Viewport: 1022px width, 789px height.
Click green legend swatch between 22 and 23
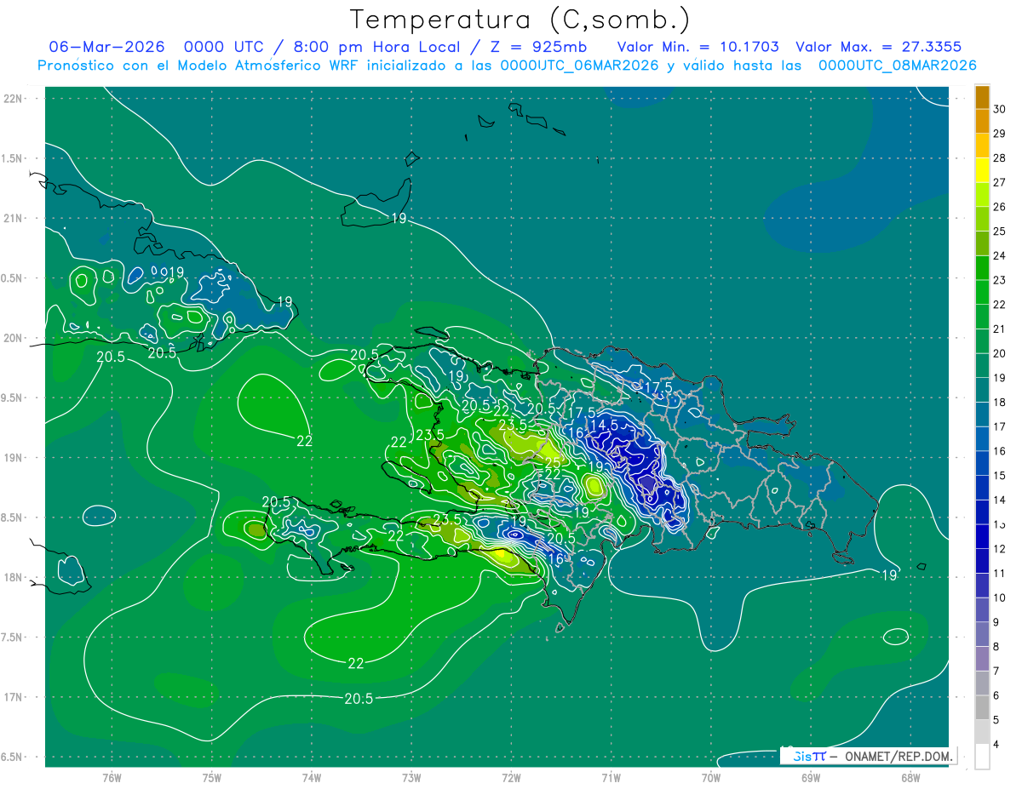coord(982,292)
